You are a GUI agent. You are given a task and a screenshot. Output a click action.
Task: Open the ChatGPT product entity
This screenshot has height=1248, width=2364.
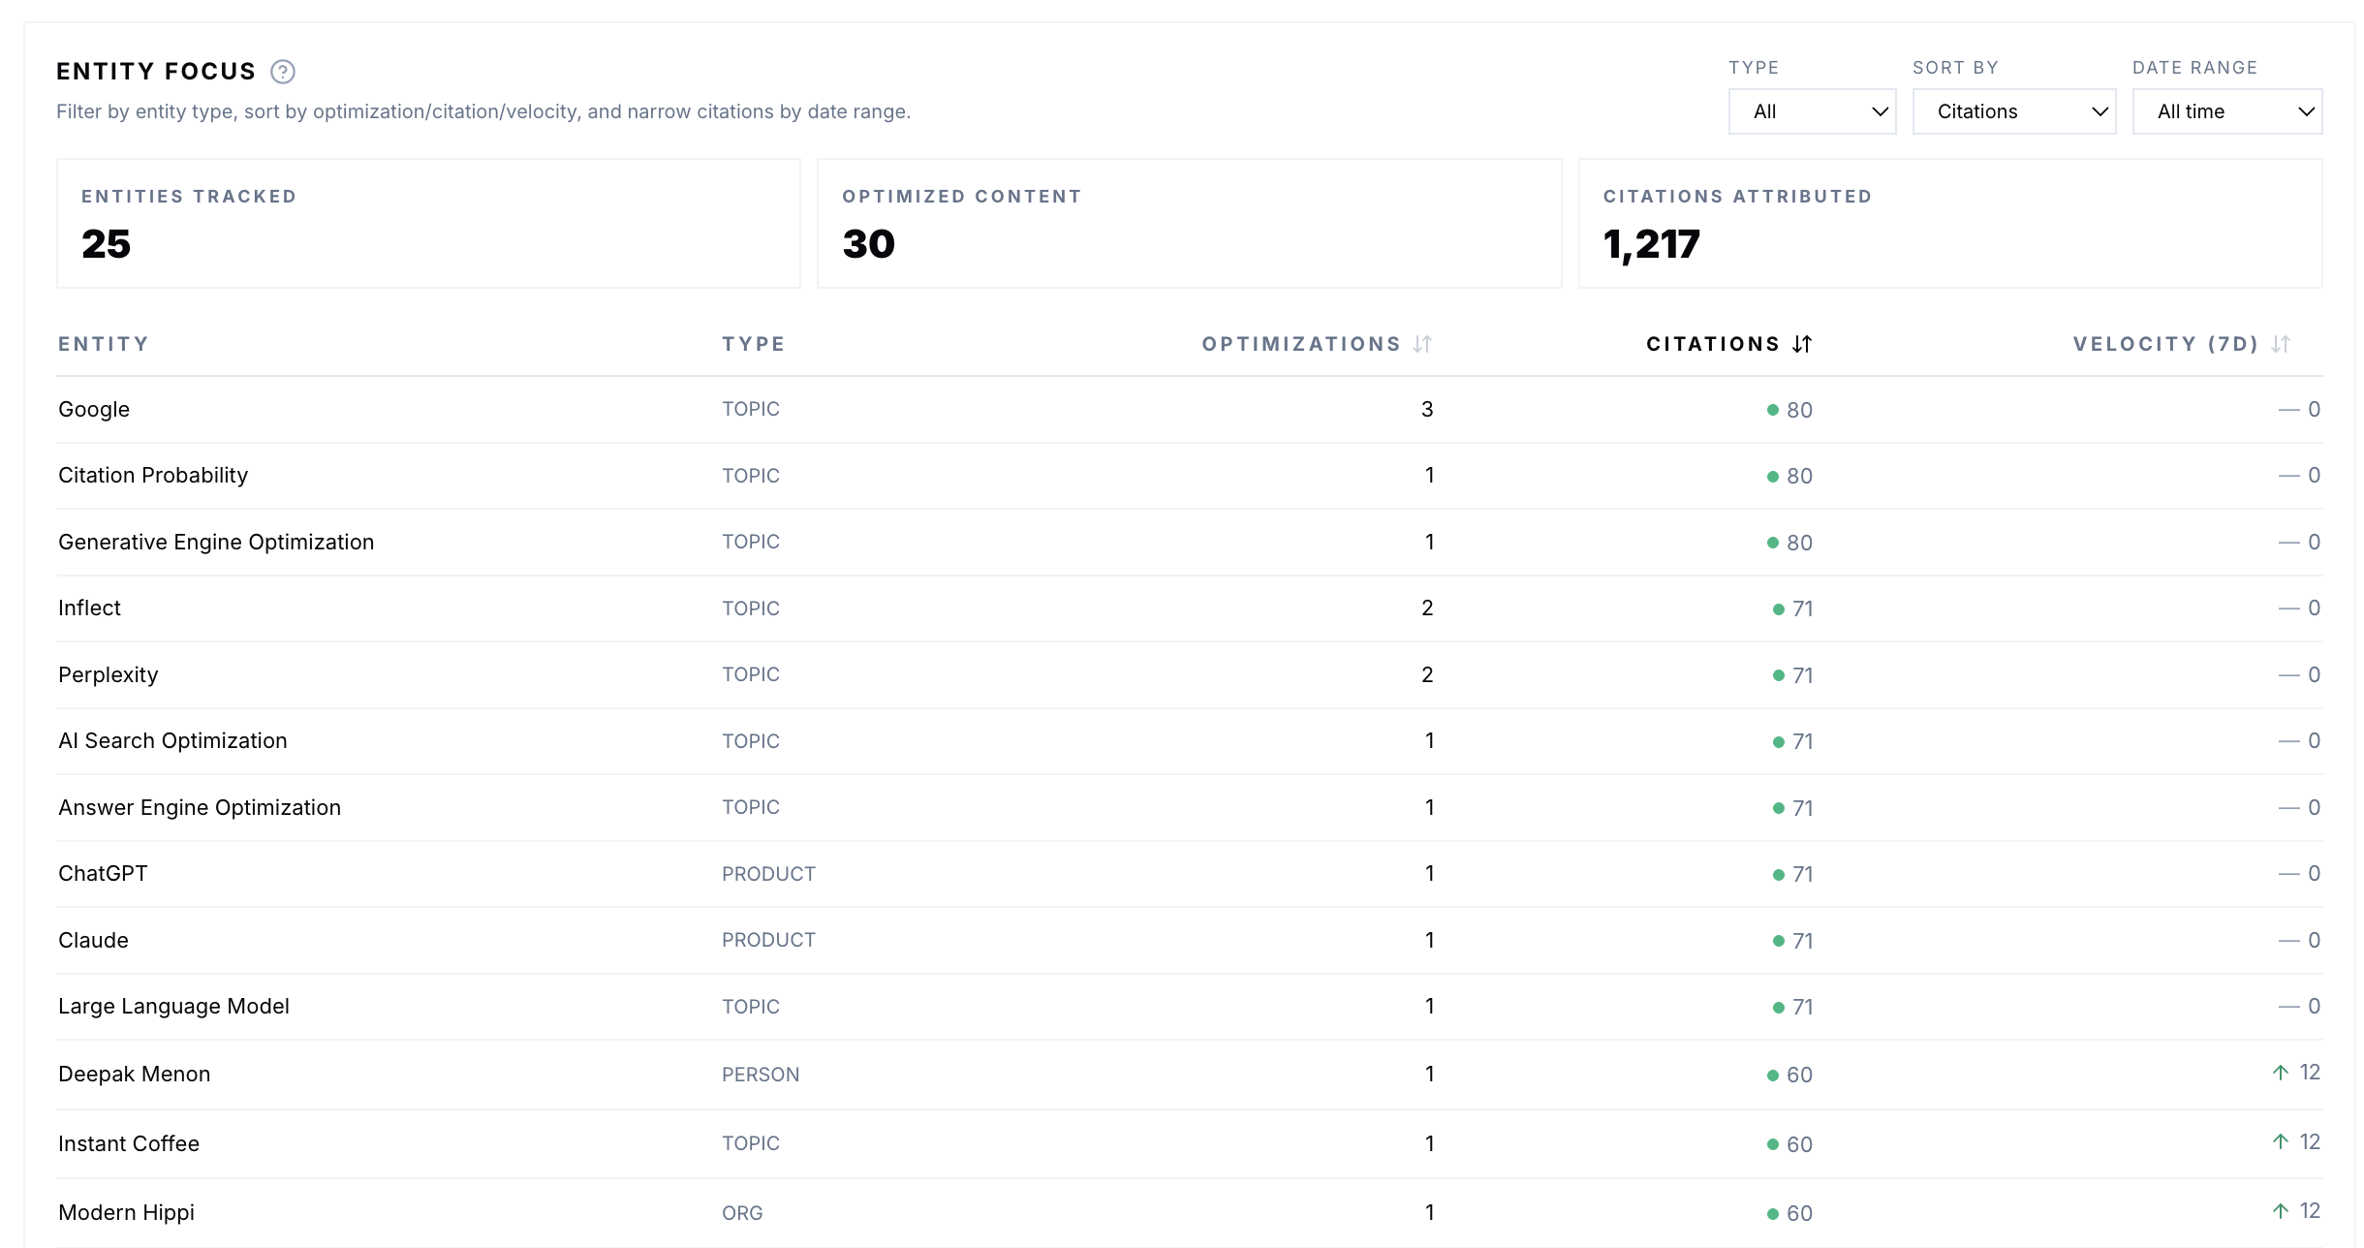103,873
